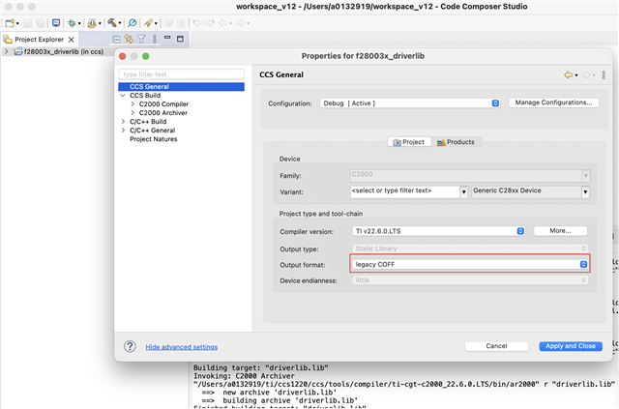Click the Cancel button
The width and height of the screenshot is (619, 409).
point(496,346)
